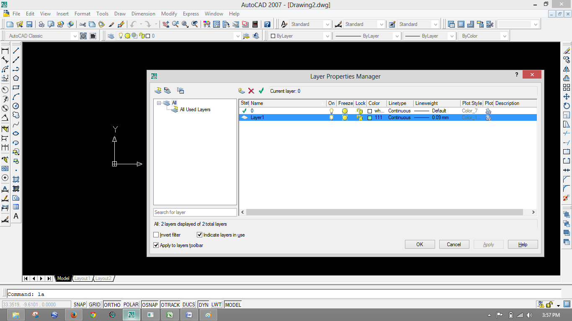Viewport: 572px width, 321px height.
Task: Open the Linetype Control ByLayer dropdown
Action: [x=397, y=36]
